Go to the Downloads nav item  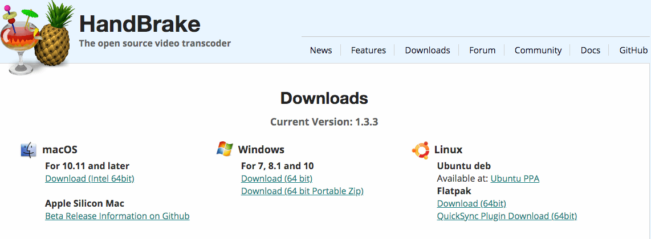tap(428, 51)
